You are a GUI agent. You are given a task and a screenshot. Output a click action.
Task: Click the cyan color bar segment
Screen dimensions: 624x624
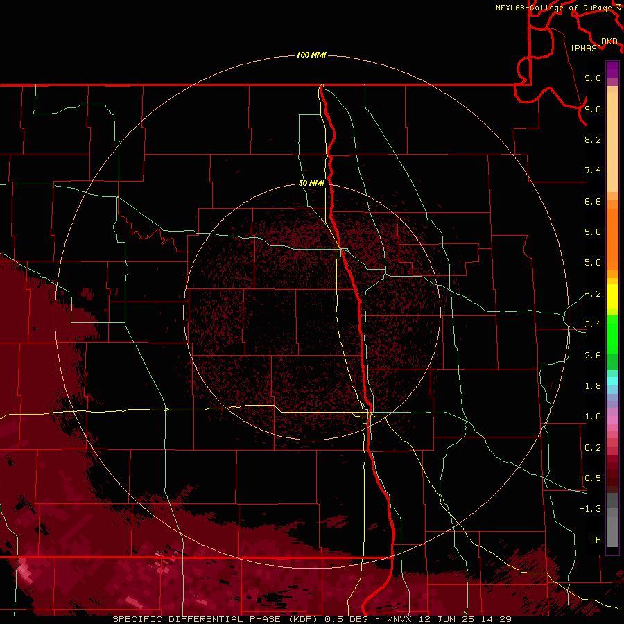coord(612,381)
